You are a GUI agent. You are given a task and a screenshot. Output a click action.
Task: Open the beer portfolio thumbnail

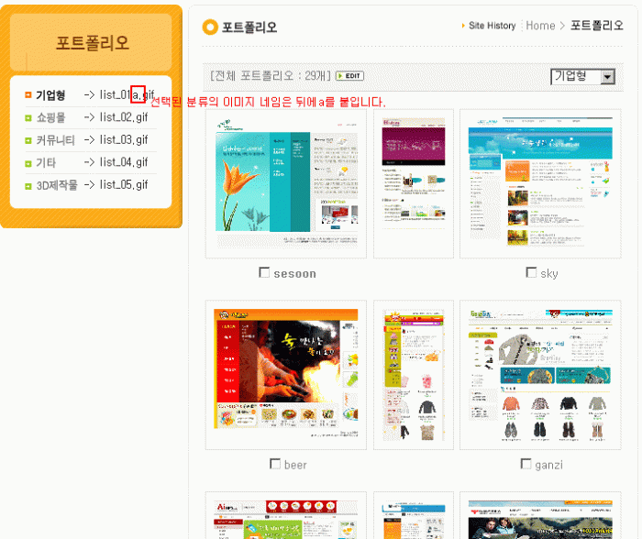pos(285,374)
